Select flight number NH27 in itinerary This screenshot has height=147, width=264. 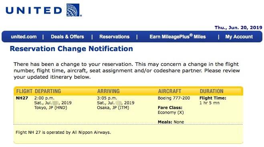[x=22, y=98]
